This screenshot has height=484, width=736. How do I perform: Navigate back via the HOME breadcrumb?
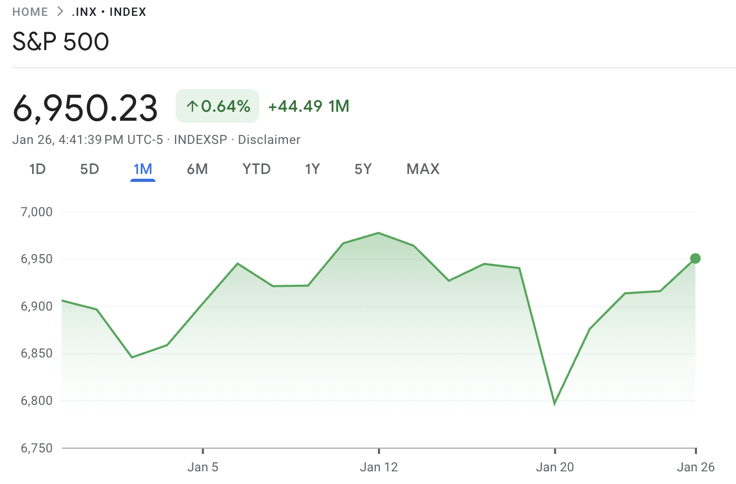(x=30, y=11)
